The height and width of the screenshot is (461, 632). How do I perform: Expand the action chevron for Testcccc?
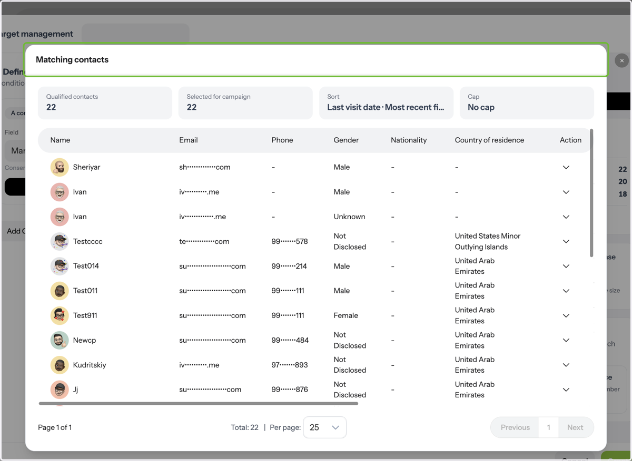[x=566, y=241]
